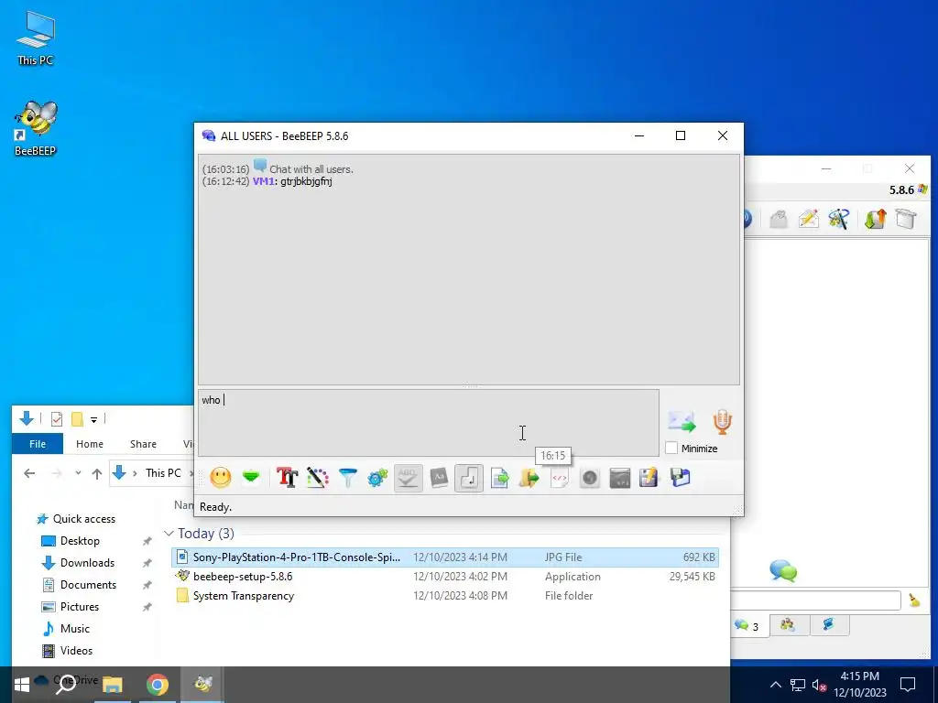
Task: Select the Sony-PlayStation-4-Pro JPG file
Action: [x=444, y=557]
